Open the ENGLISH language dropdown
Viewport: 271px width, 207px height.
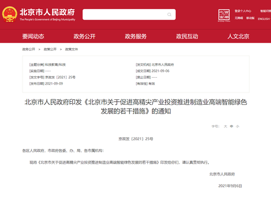265,19
